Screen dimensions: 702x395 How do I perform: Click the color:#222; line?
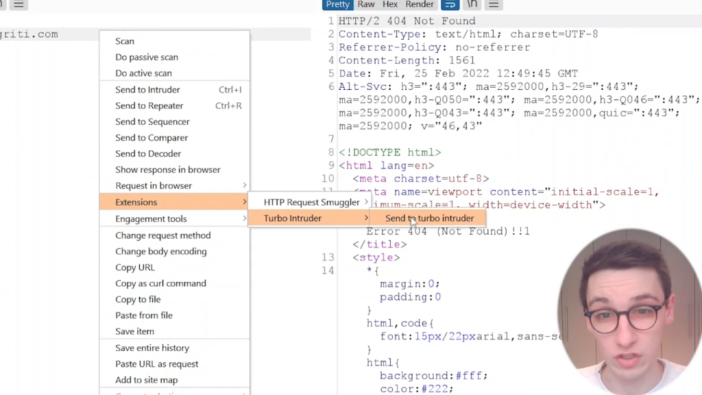(417, 389)
